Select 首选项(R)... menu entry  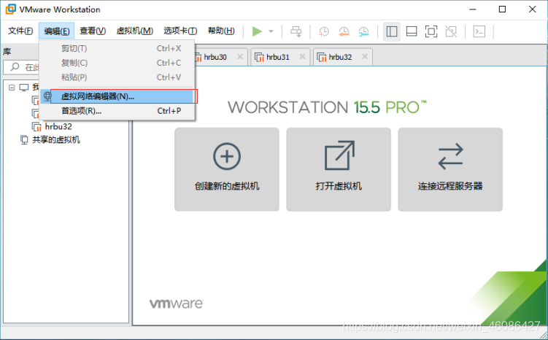pos(117,111)
